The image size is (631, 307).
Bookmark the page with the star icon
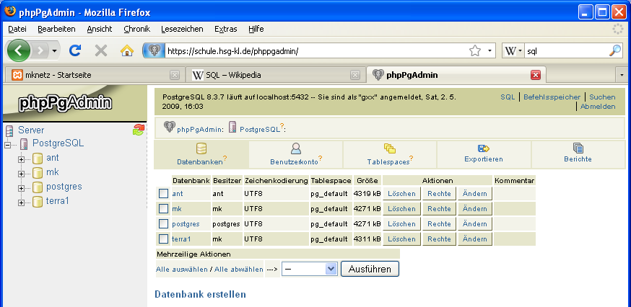475,50
